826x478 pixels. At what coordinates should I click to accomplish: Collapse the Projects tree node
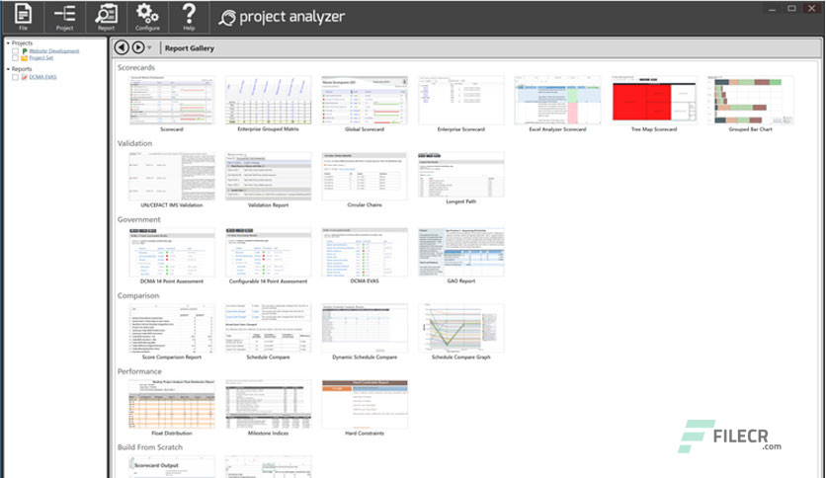pos(8,43)
